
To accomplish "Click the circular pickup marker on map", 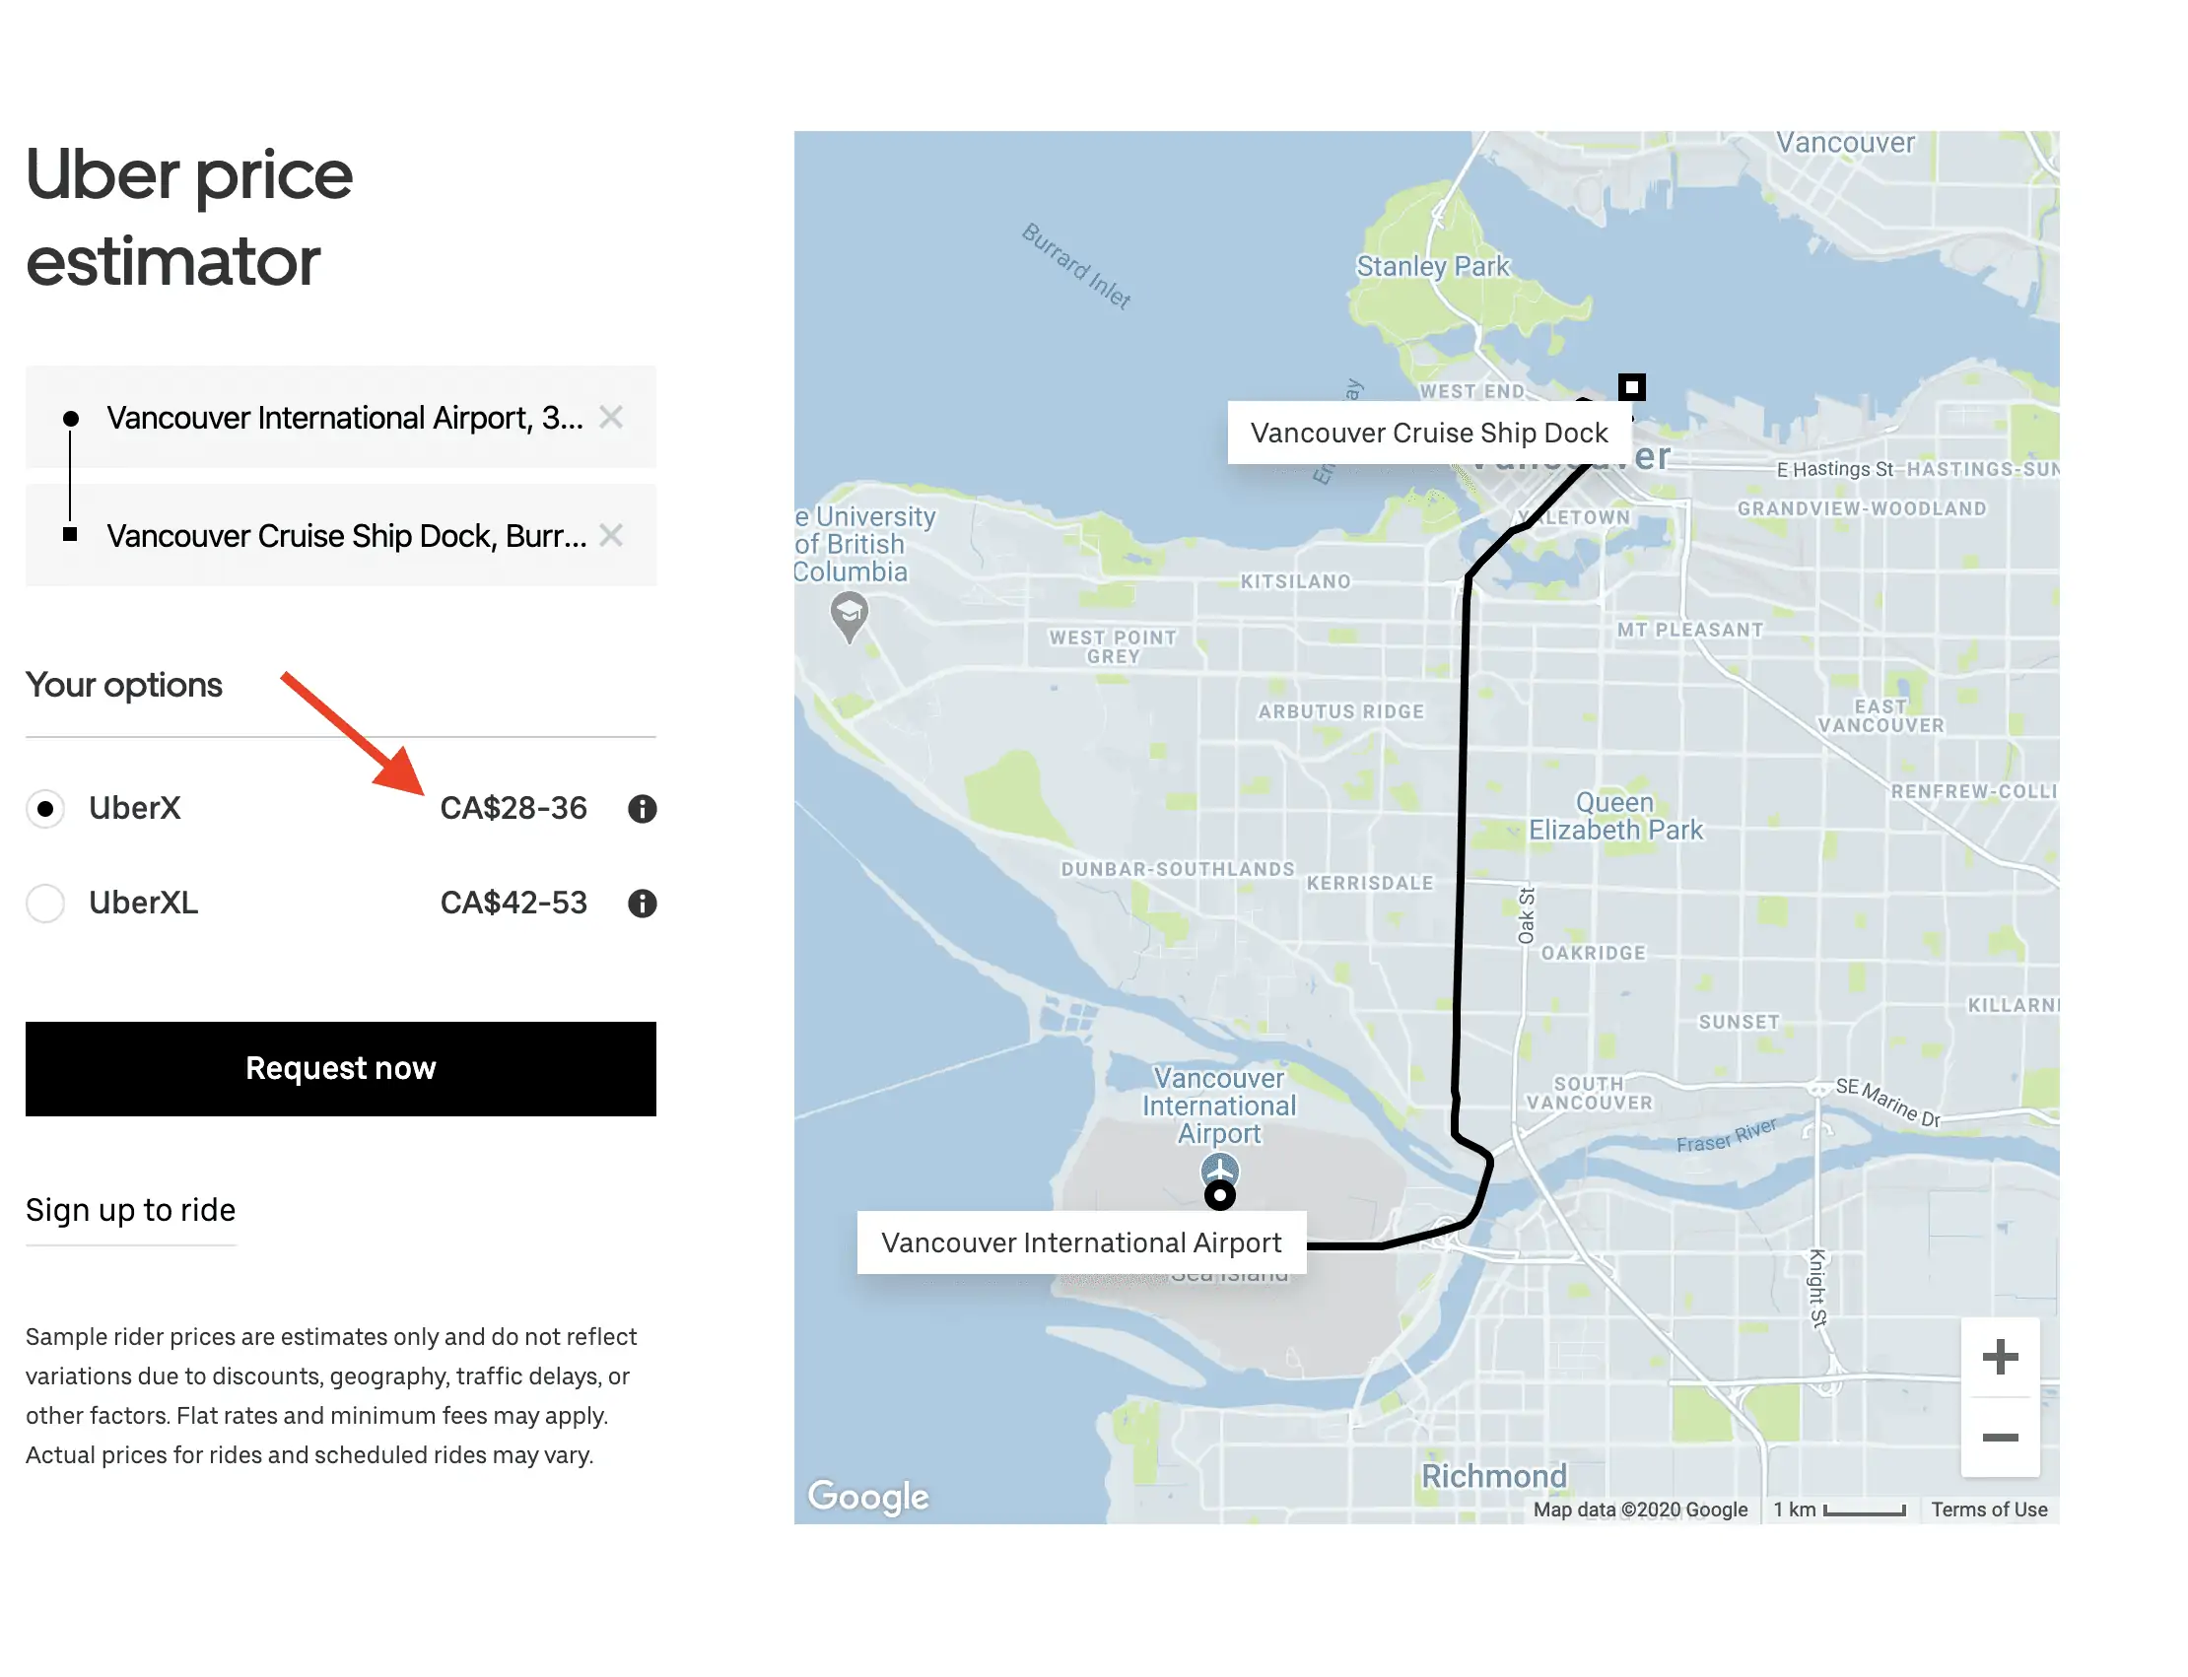I will (1219, 1195).
